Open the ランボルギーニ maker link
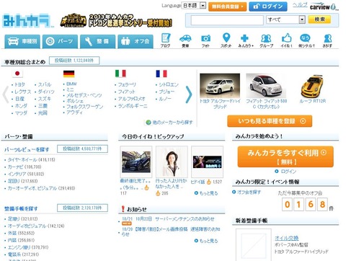The height and width of the screenshot is (261, 346). (133, 106)
